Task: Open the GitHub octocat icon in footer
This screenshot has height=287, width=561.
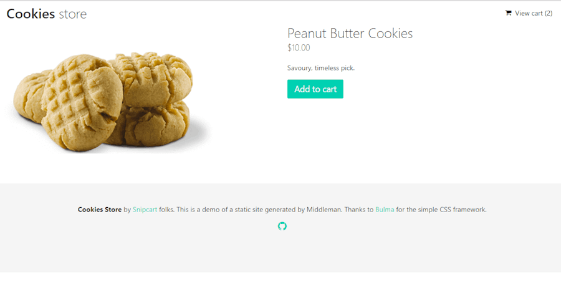Action: (x=282, y=226)
